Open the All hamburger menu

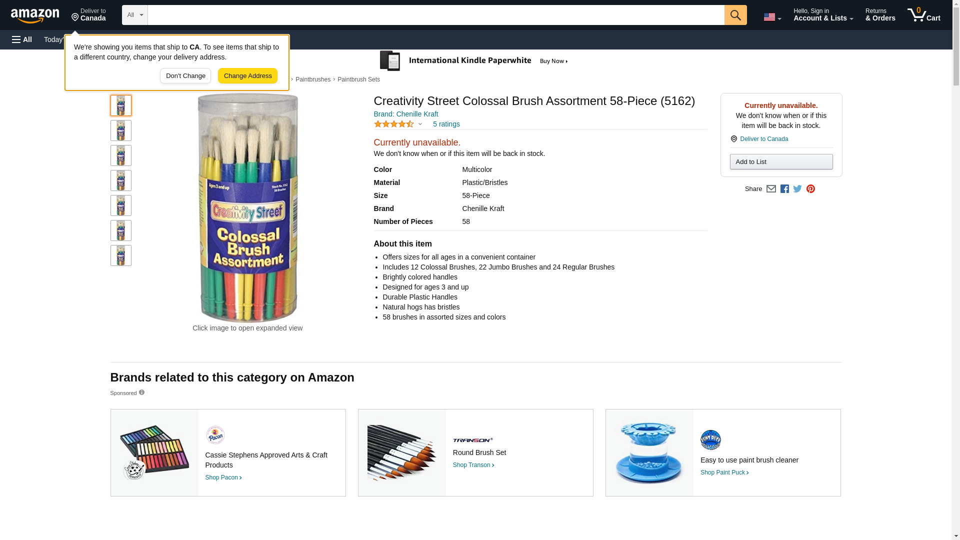click(22, 39)
